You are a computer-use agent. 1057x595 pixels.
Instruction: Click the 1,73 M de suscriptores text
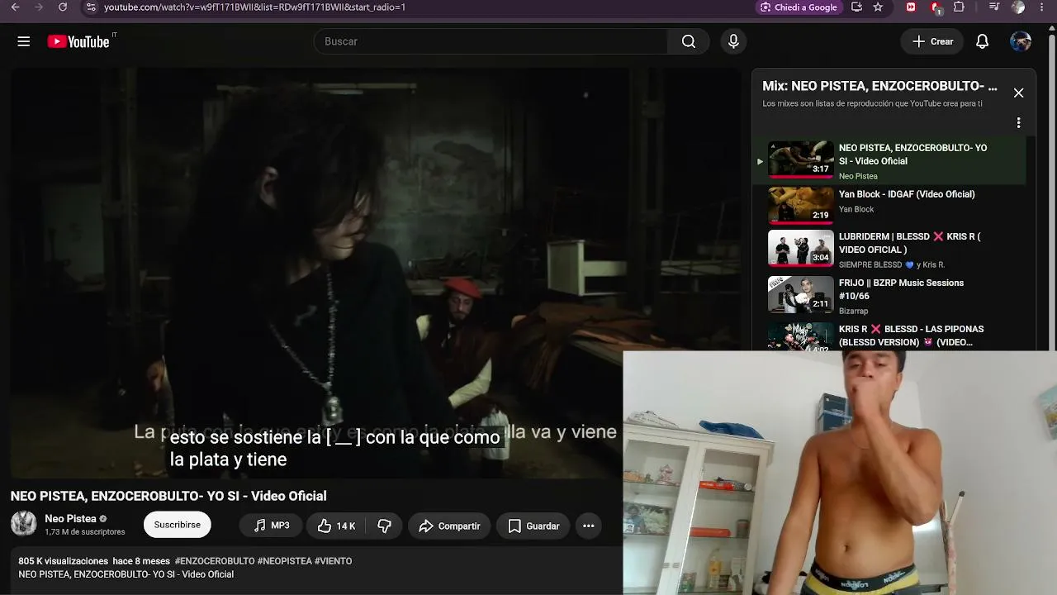tap(85, 532)
